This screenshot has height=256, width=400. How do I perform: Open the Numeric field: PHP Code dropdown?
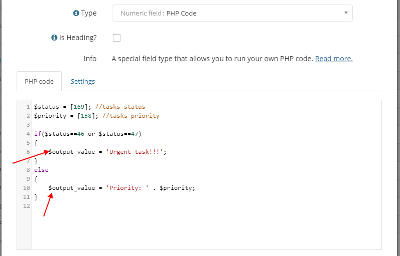click(x=232, y=14)
